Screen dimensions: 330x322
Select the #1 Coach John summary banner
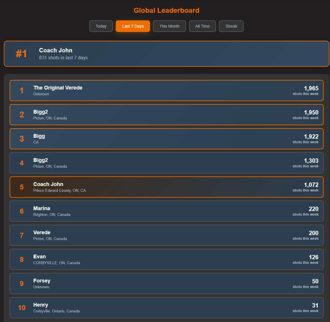[165, 54]
